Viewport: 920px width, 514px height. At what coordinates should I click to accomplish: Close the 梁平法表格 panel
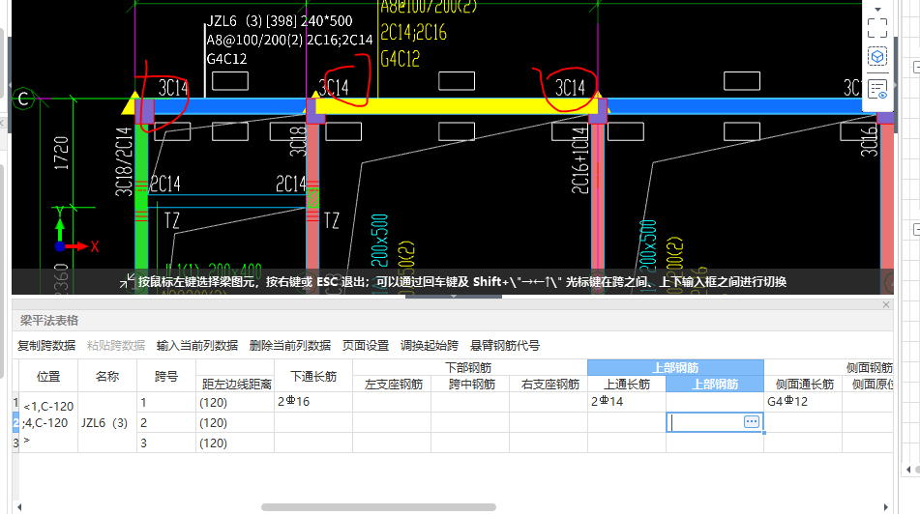[886, 304]
